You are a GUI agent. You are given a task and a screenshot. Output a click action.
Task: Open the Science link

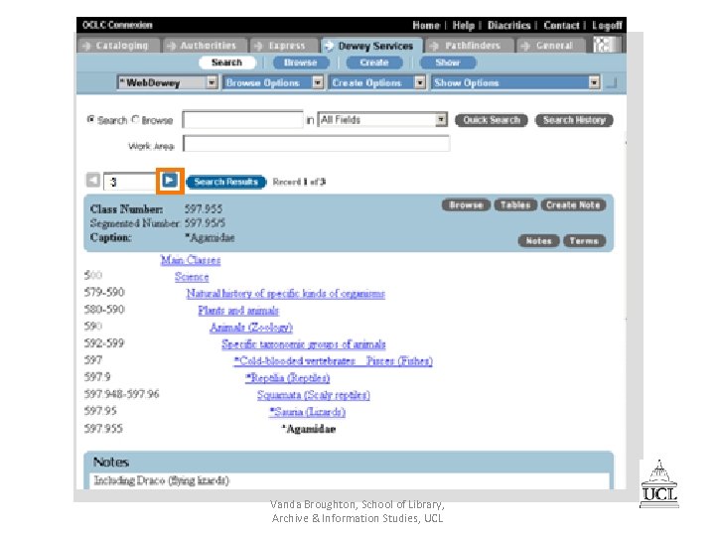(x=192, y=277)
